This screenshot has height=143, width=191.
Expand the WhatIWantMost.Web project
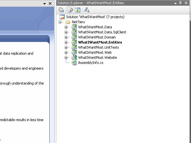pos(66,53)
